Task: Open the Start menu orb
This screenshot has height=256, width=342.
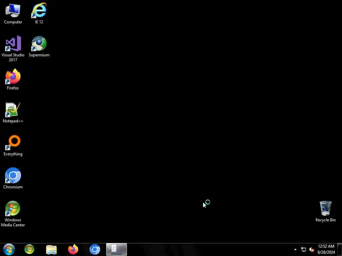Action: pyautogui.click(x=9, y=249)
